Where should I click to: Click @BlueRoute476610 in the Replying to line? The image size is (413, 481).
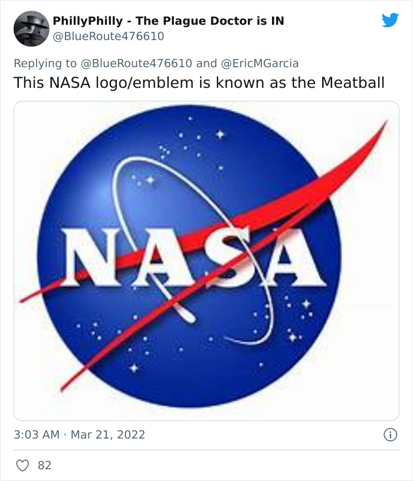pos(136,64)
